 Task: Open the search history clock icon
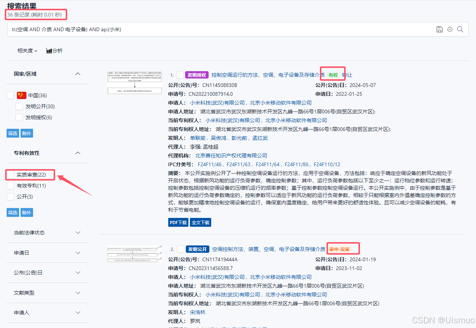[450, 29]
